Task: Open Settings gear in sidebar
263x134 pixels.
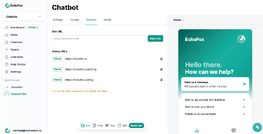Action: [x=15, y=72]
